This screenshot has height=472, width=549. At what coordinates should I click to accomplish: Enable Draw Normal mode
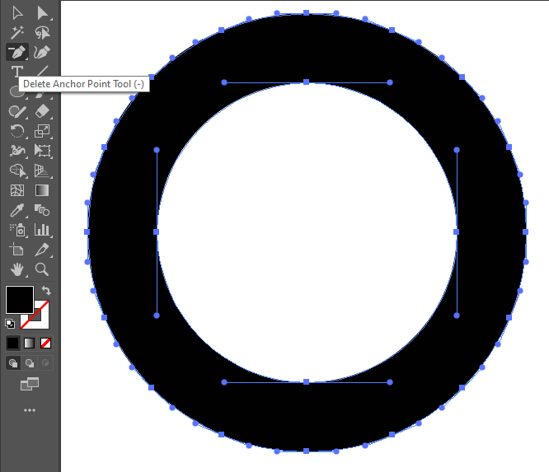tap(13, 363)
